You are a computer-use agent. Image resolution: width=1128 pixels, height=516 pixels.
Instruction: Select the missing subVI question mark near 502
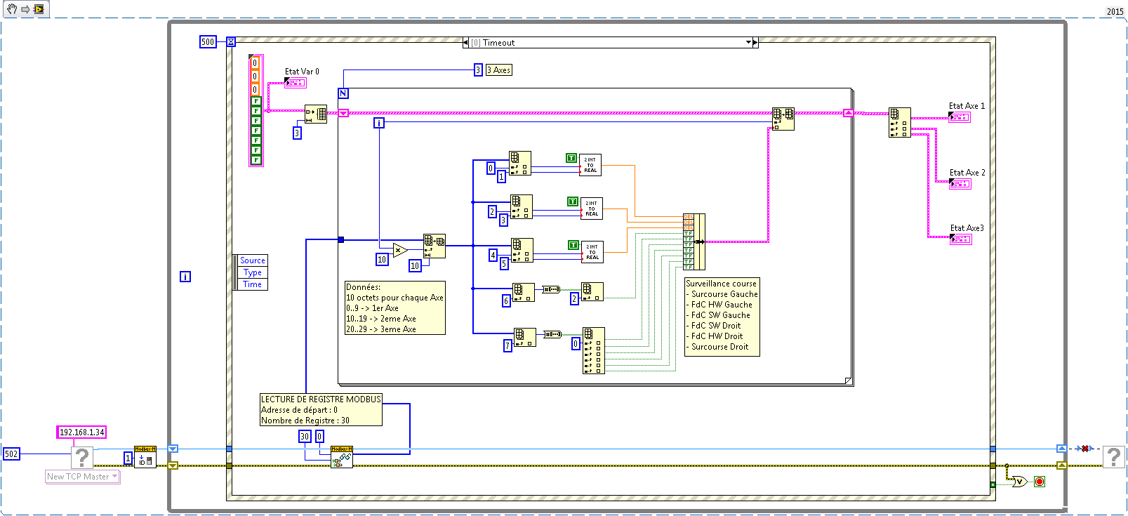point(82,457)
